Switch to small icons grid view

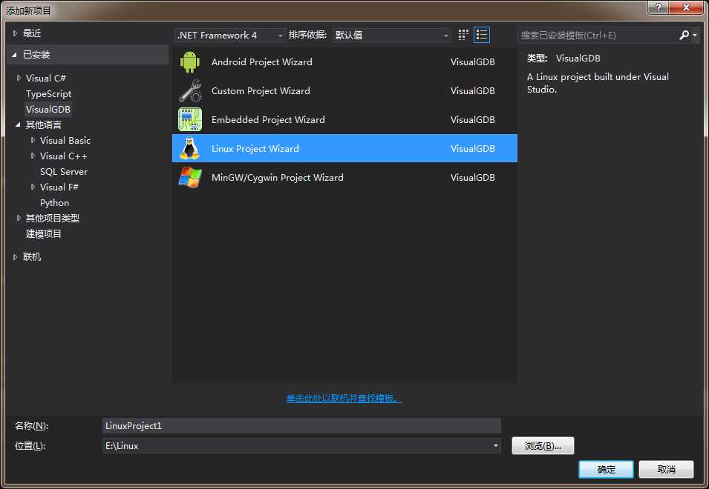(463, 35)
